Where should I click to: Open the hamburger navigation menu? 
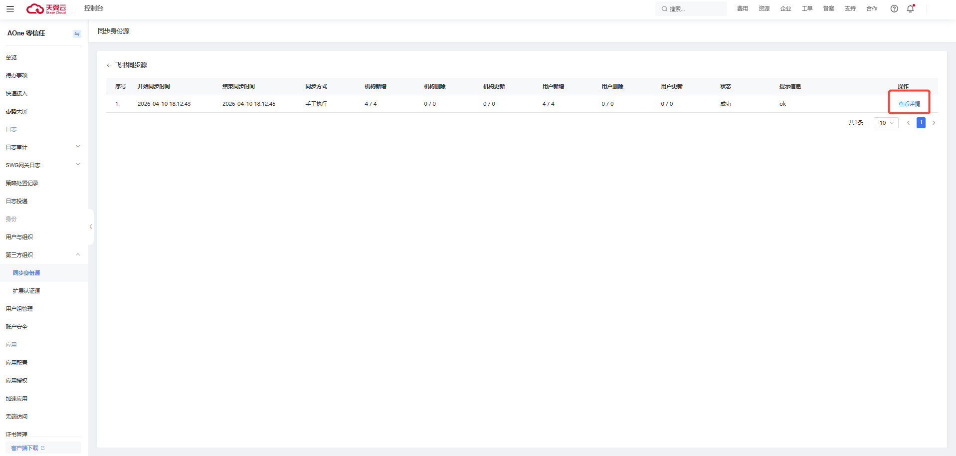click(x=10, y=8)
